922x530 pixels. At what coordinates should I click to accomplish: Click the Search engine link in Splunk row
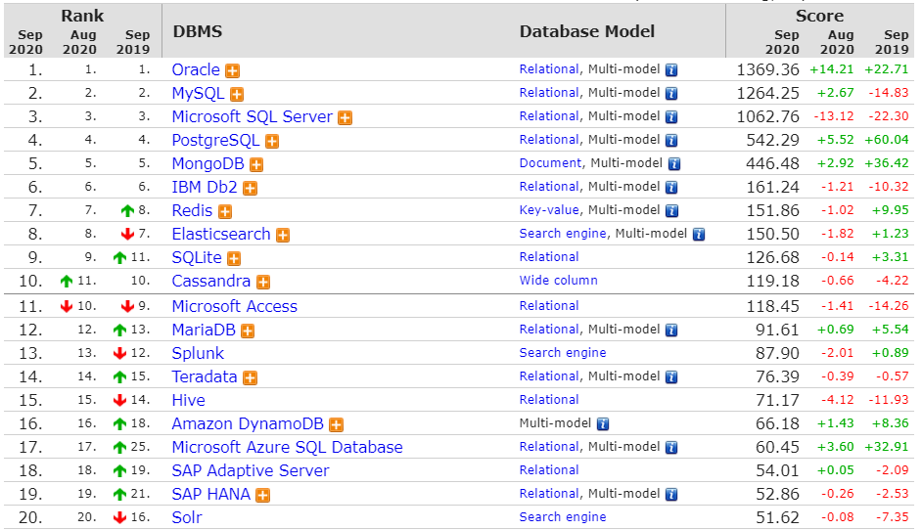coord(563,353)
